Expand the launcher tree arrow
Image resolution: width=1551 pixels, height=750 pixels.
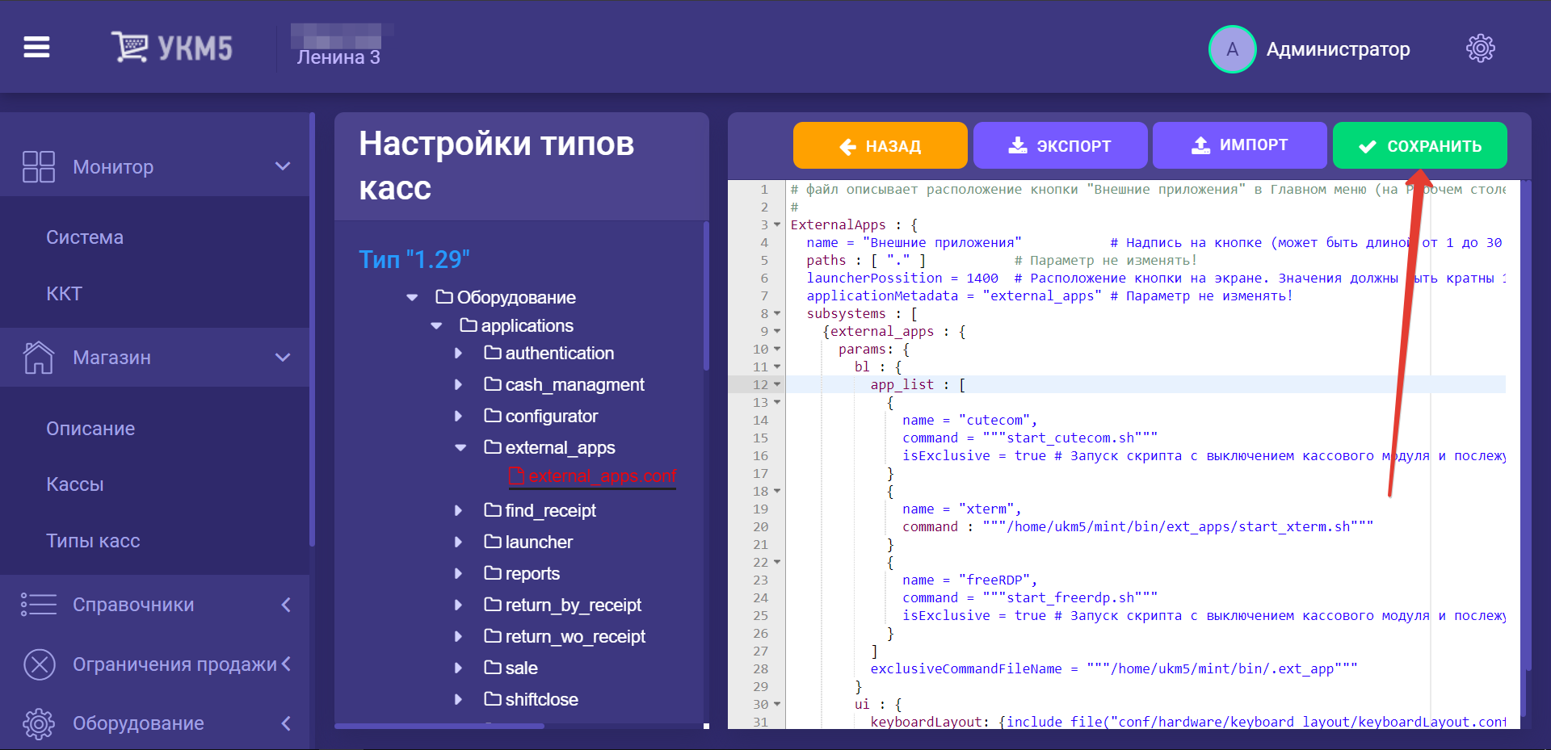[458, 542]
